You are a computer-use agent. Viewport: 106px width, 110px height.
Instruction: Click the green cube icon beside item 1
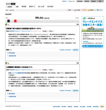pos(6,24)
